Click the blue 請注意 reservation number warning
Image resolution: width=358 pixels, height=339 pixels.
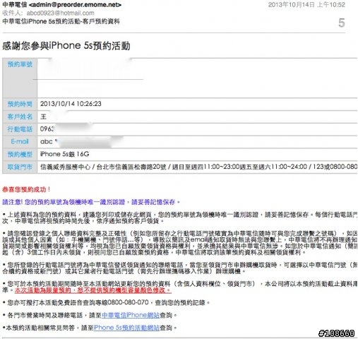coord(91,202)
